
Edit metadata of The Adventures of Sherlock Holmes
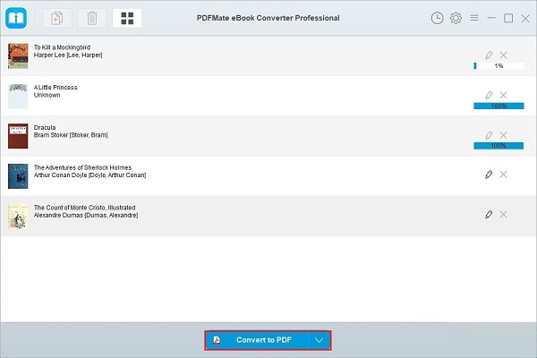[x=489, y=175]
